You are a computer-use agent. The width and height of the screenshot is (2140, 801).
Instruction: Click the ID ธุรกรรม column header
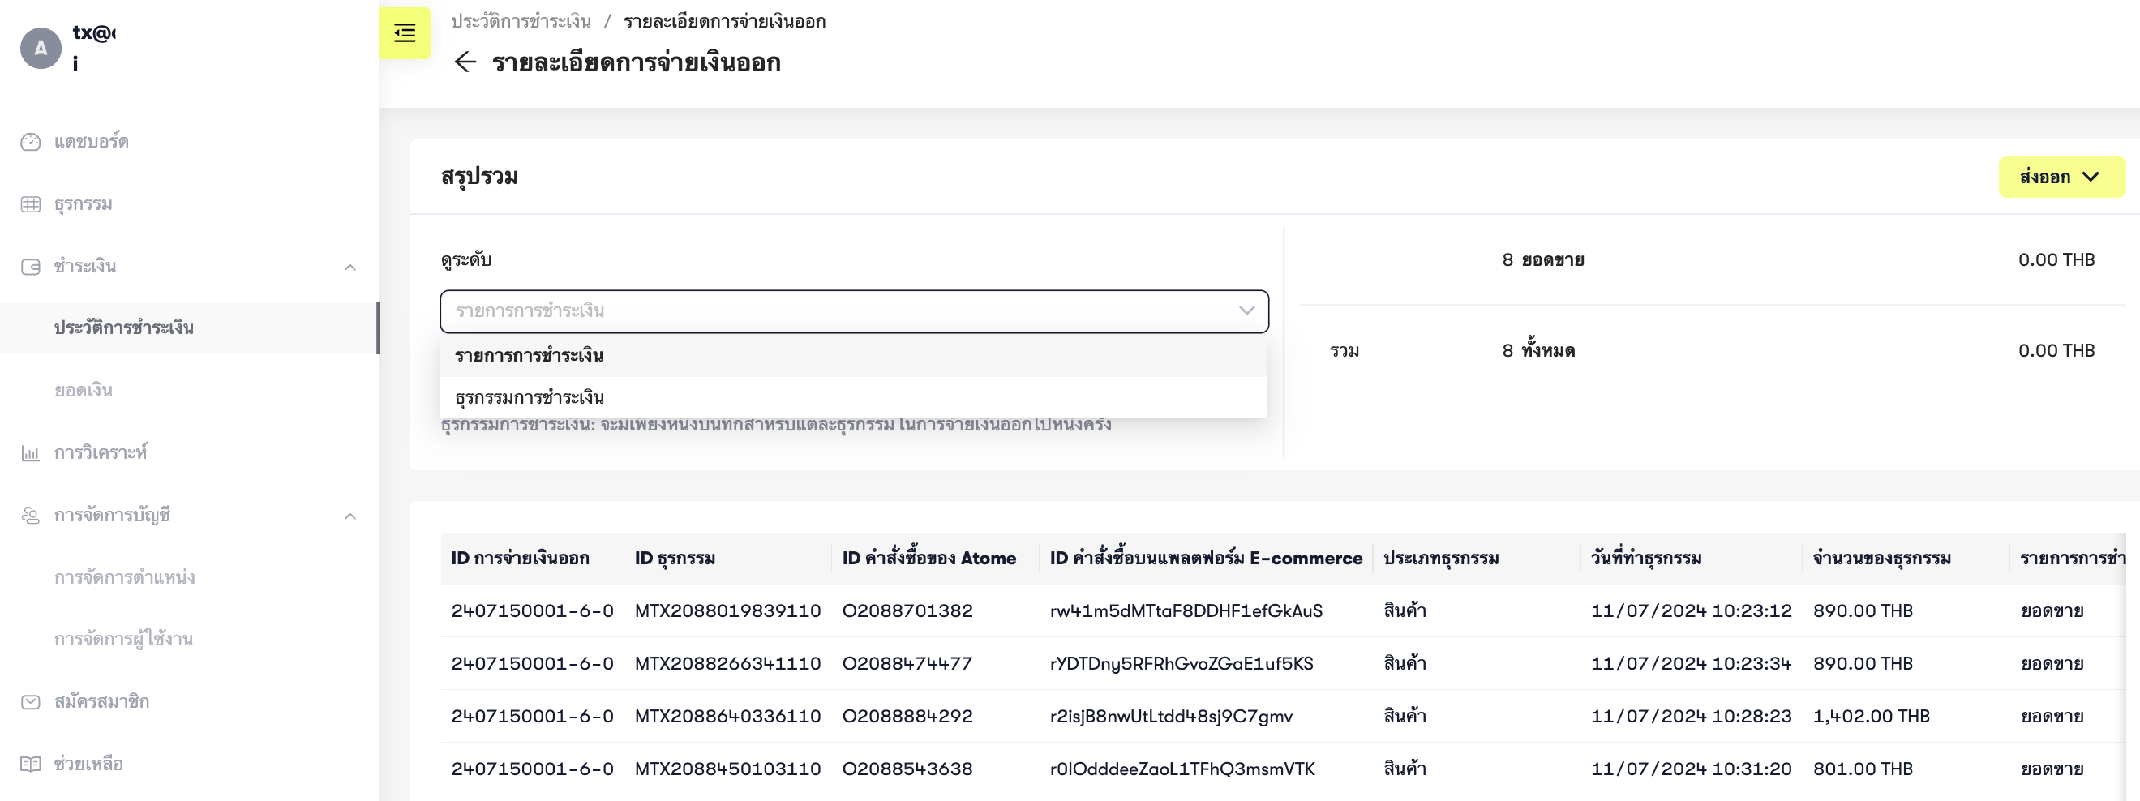coord(675,559)
